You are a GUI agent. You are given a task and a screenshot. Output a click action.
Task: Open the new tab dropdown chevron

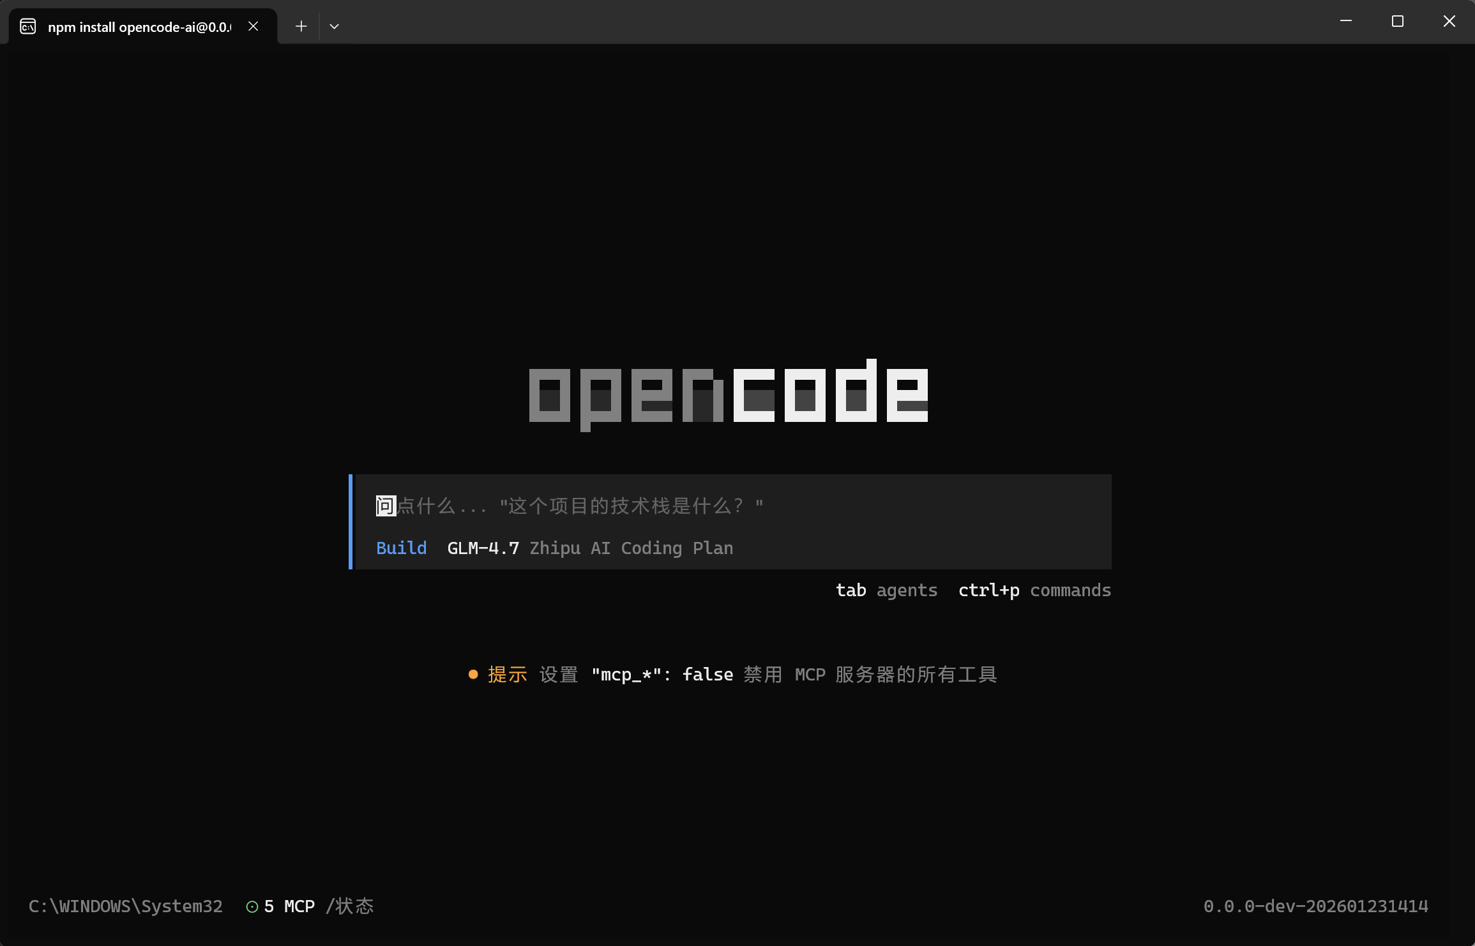coord(334,26)
